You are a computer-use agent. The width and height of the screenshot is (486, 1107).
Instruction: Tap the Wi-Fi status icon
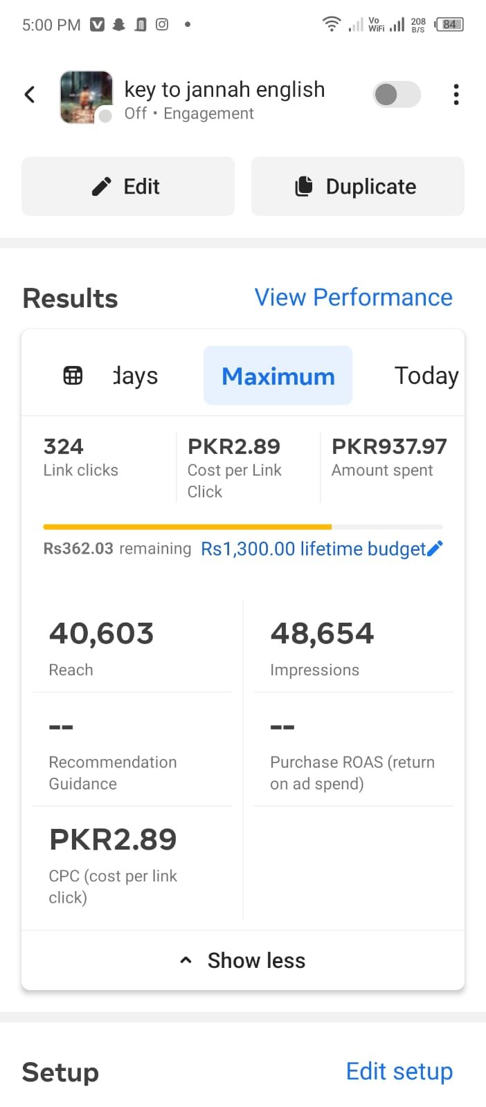tap(332, 24)
